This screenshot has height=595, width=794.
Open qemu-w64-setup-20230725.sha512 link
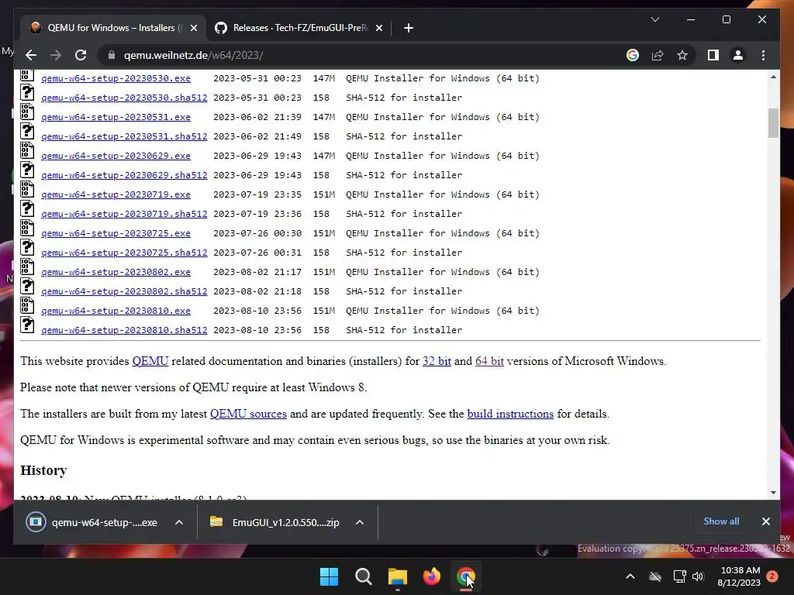[124, 253]
